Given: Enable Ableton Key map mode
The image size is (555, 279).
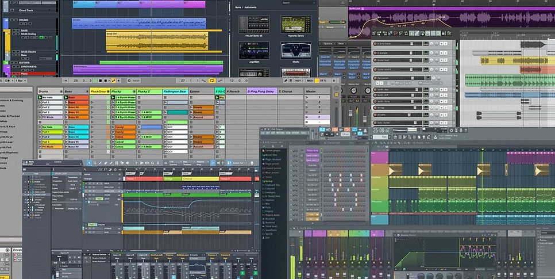Looking at the screenshot, I should pyautogui.click(x=298, y=81).
